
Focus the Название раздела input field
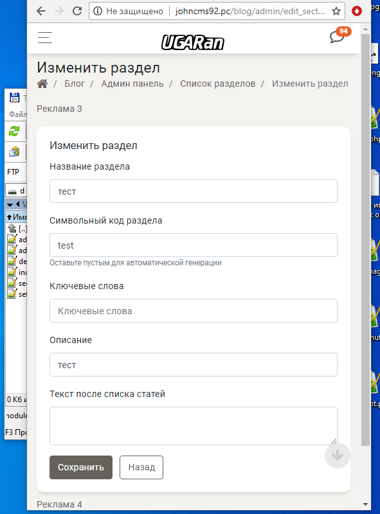[x=194, y=191]
